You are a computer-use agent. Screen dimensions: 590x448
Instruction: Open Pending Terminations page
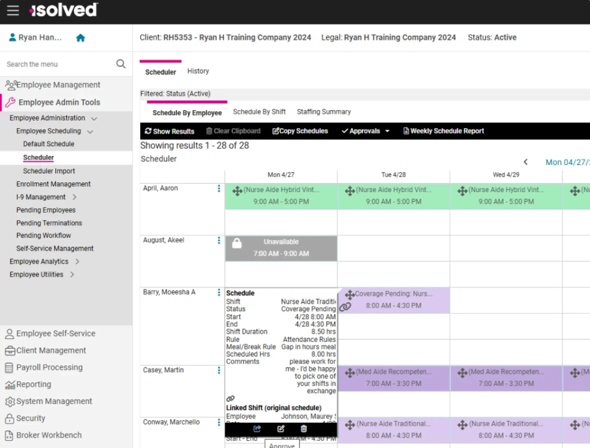click(49, 223)
